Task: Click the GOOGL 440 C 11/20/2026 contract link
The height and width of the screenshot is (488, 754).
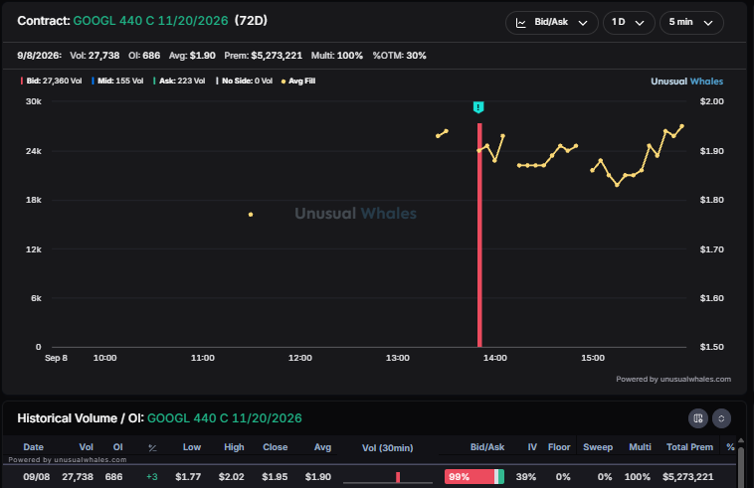Action: pos(150,21)
